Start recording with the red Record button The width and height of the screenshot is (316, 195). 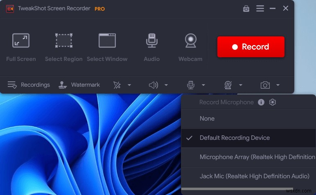[251, 47]
